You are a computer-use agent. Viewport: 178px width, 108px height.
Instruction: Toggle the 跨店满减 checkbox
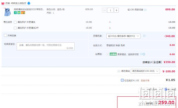pyautogui.click(x=119, y=71)
